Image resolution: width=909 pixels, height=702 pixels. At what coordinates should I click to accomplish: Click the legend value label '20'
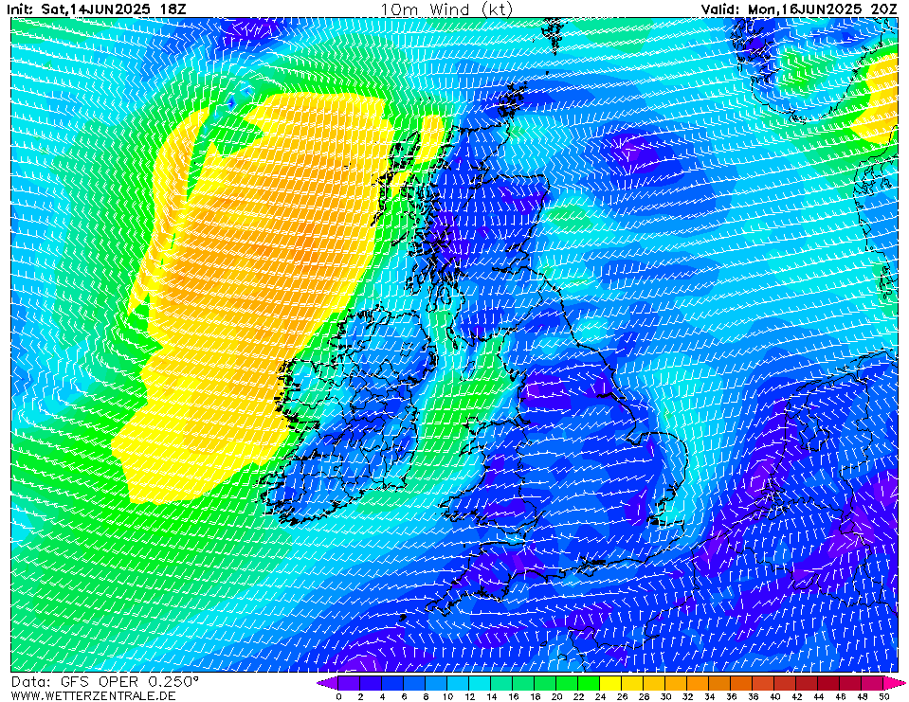tap(556, 696)
